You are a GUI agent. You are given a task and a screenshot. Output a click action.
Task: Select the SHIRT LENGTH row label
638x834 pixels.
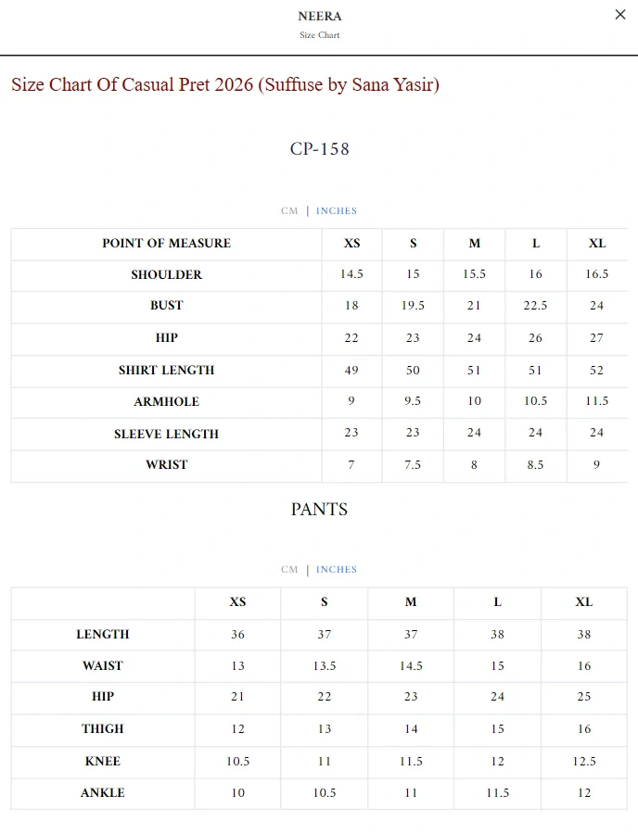click(x=166, y=371)
